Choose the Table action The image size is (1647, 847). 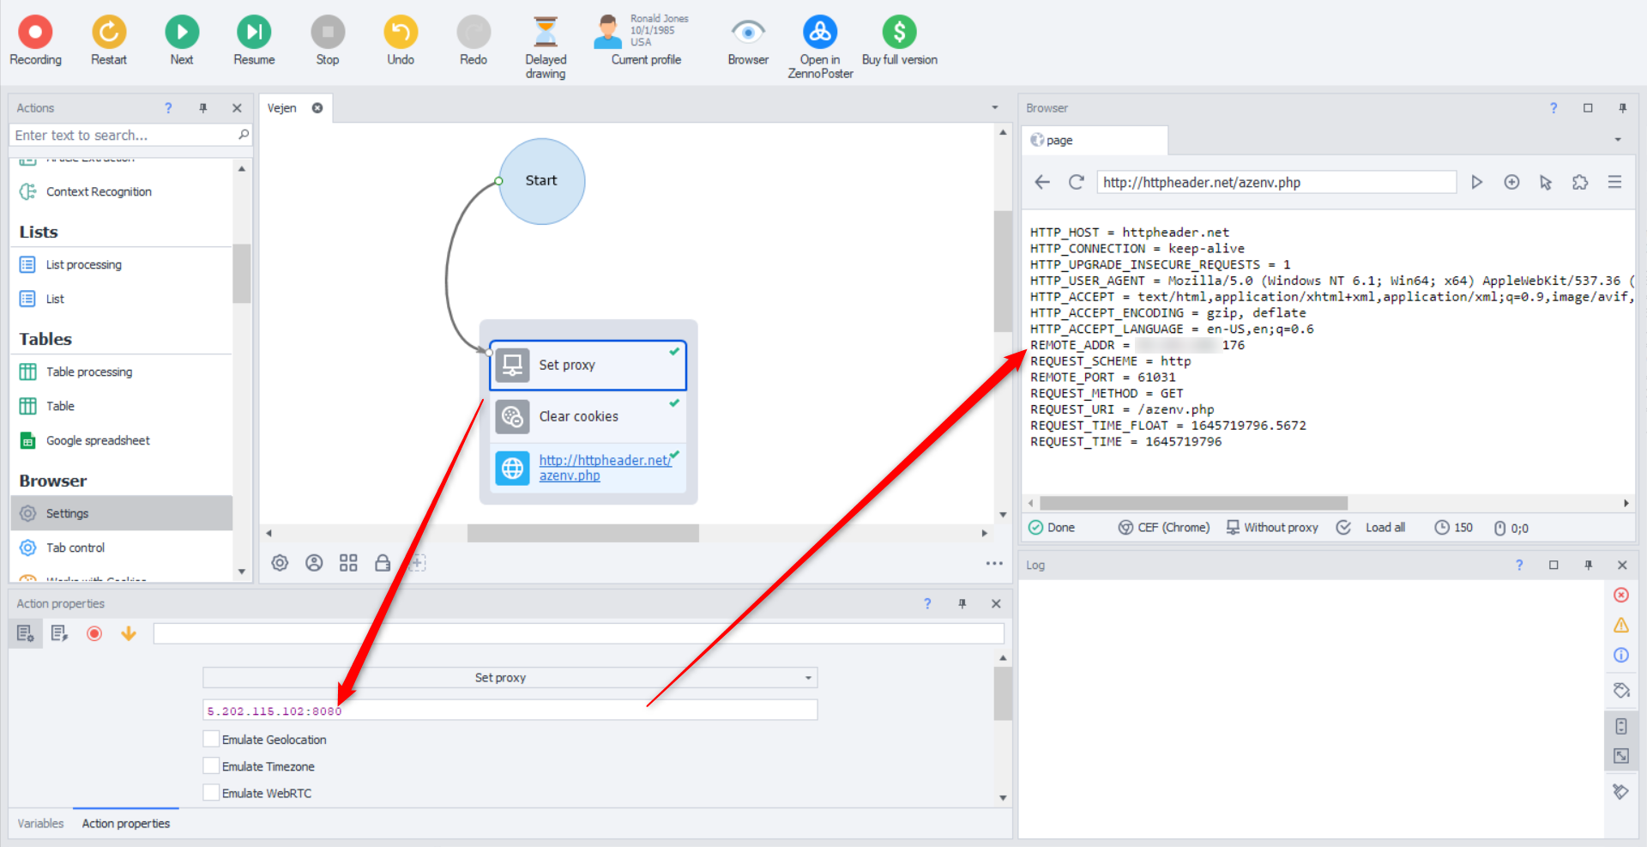coord(60,406)
